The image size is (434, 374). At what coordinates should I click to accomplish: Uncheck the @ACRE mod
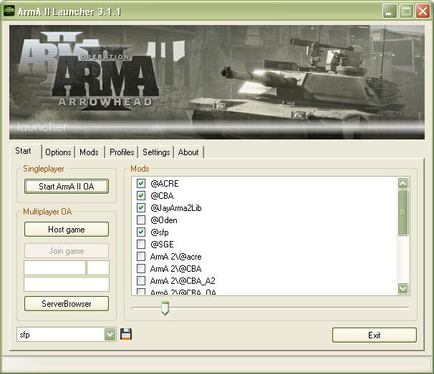[x=141, y=183]
